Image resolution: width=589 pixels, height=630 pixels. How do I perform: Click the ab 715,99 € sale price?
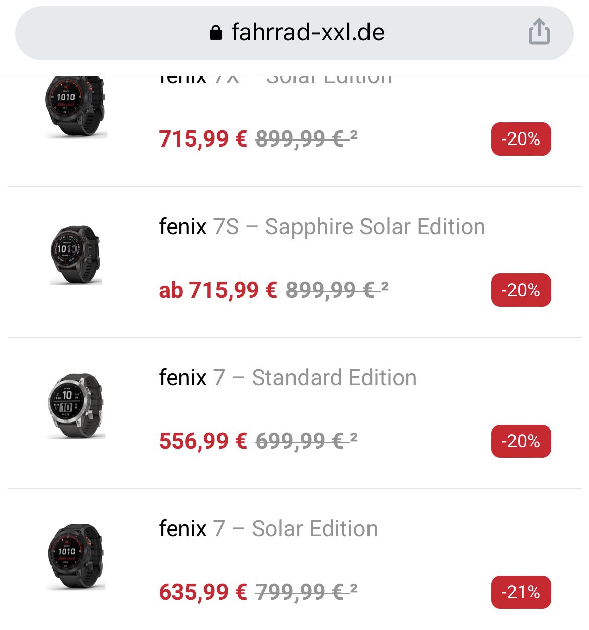[x=218, y=290]
